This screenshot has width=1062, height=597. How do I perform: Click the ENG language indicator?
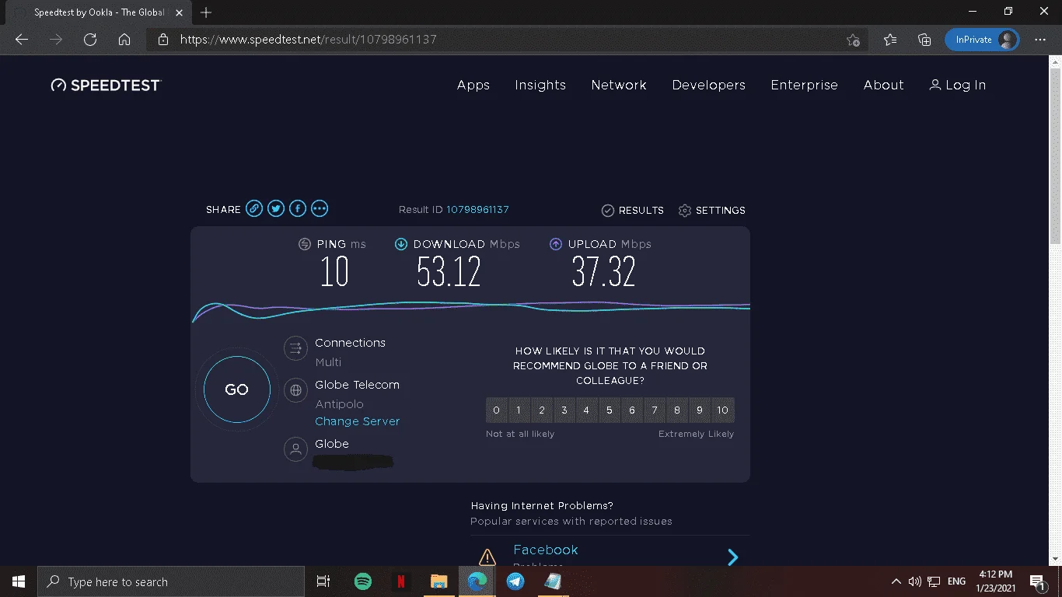(x=957, y=581)
